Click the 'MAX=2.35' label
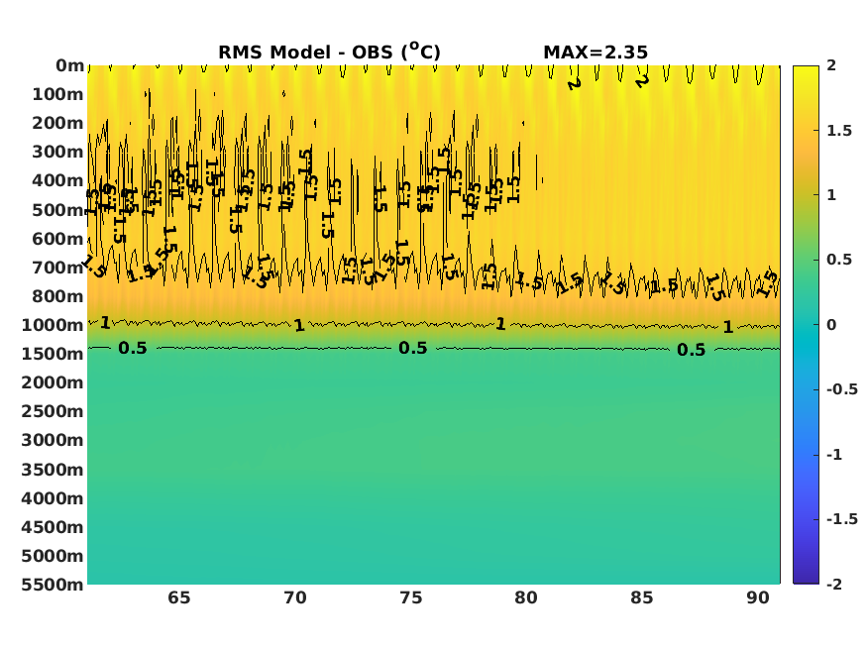 coord(595,53)
